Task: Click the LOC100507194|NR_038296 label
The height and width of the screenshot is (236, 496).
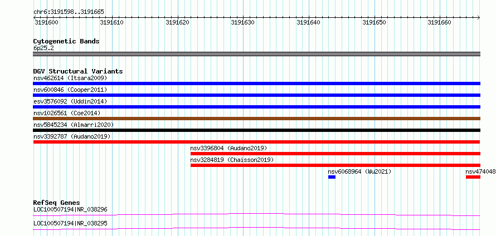Action: point(70,209)
